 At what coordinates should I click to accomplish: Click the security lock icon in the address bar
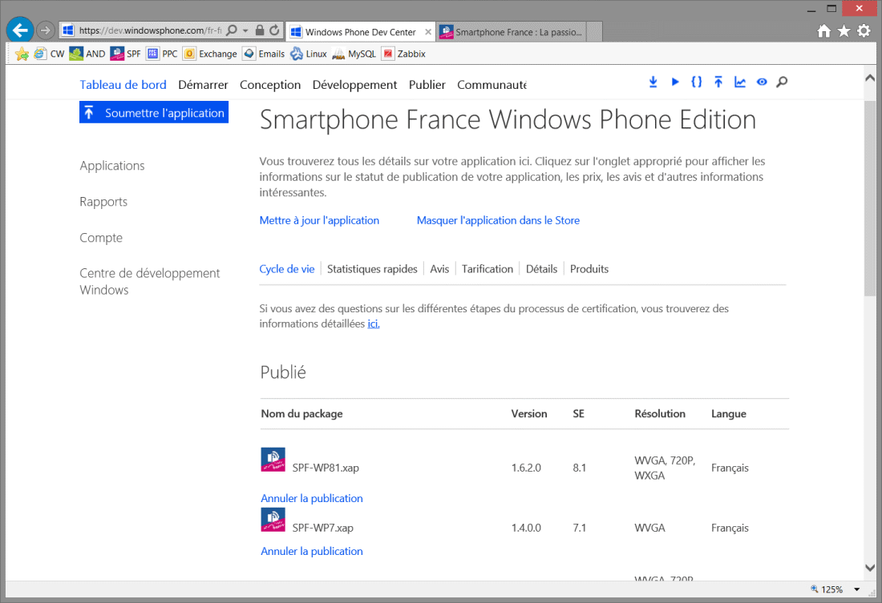[259, 30]
